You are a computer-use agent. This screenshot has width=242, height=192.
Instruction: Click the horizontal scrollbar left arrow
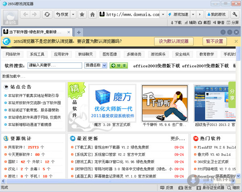click(x=3, y=181)
